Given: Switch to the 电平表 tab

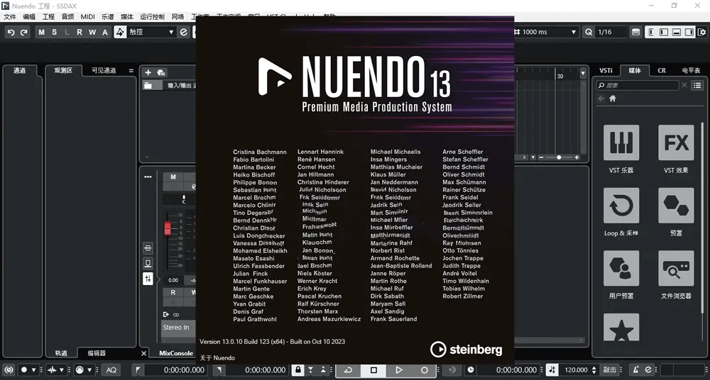Looking at the screenshot, I should [x=691, y=71].
